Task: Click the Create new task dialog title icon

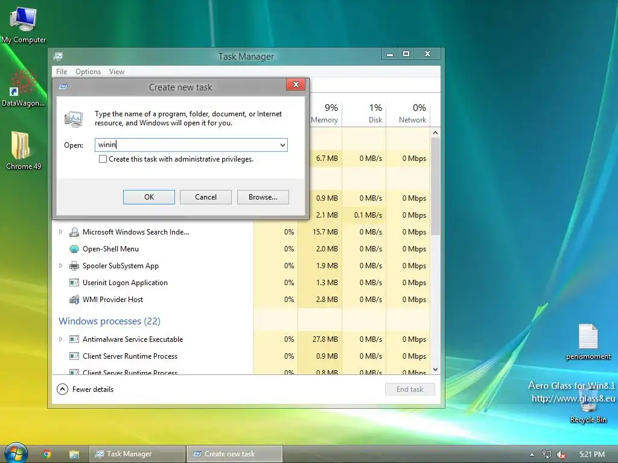Action: click(63, 87)
